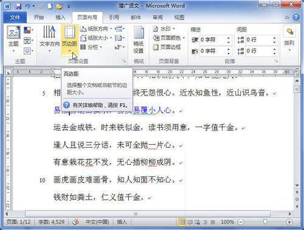
Task: Switch to Outline view icon
Action: point(205,222)
